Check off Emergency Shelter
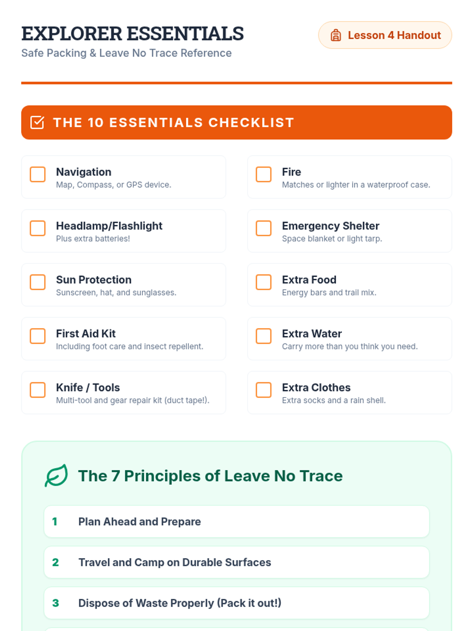The image size is (473, 631). click(x=264, y=228)
